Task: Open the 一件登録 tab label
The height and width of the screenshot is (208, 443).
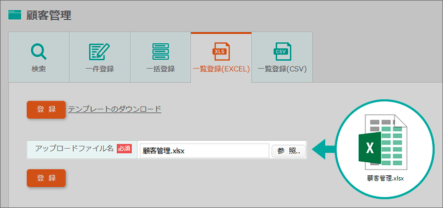Action: pyautogui.click(x=100, y=69)
